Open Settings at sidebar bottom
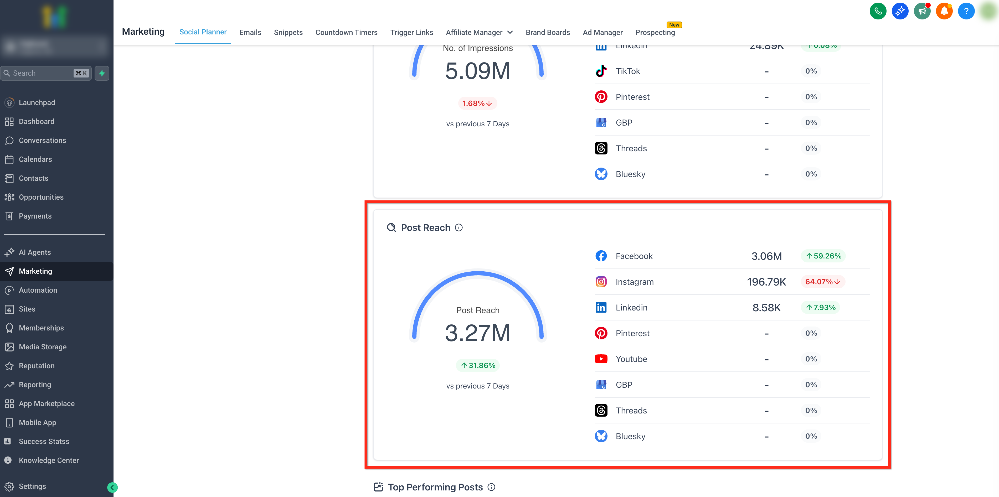Image resolution: width=999 pixels, height=497 pixels. (56, 486)
